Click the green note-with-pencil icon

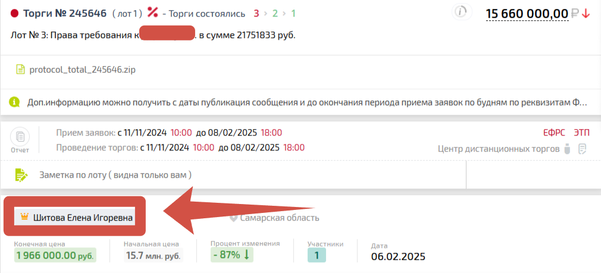(21, 175)
